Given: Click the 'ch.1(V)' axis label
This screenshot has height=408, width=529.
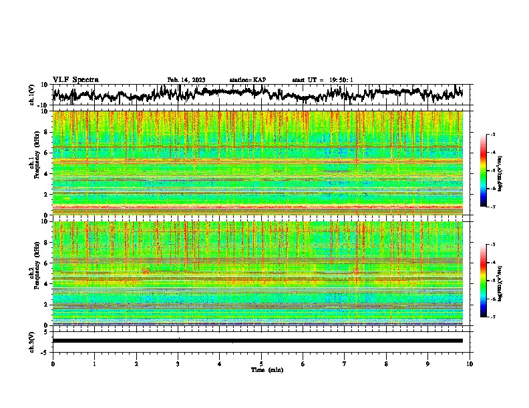Looking at the screenshot, I should [x=32, y=95].
